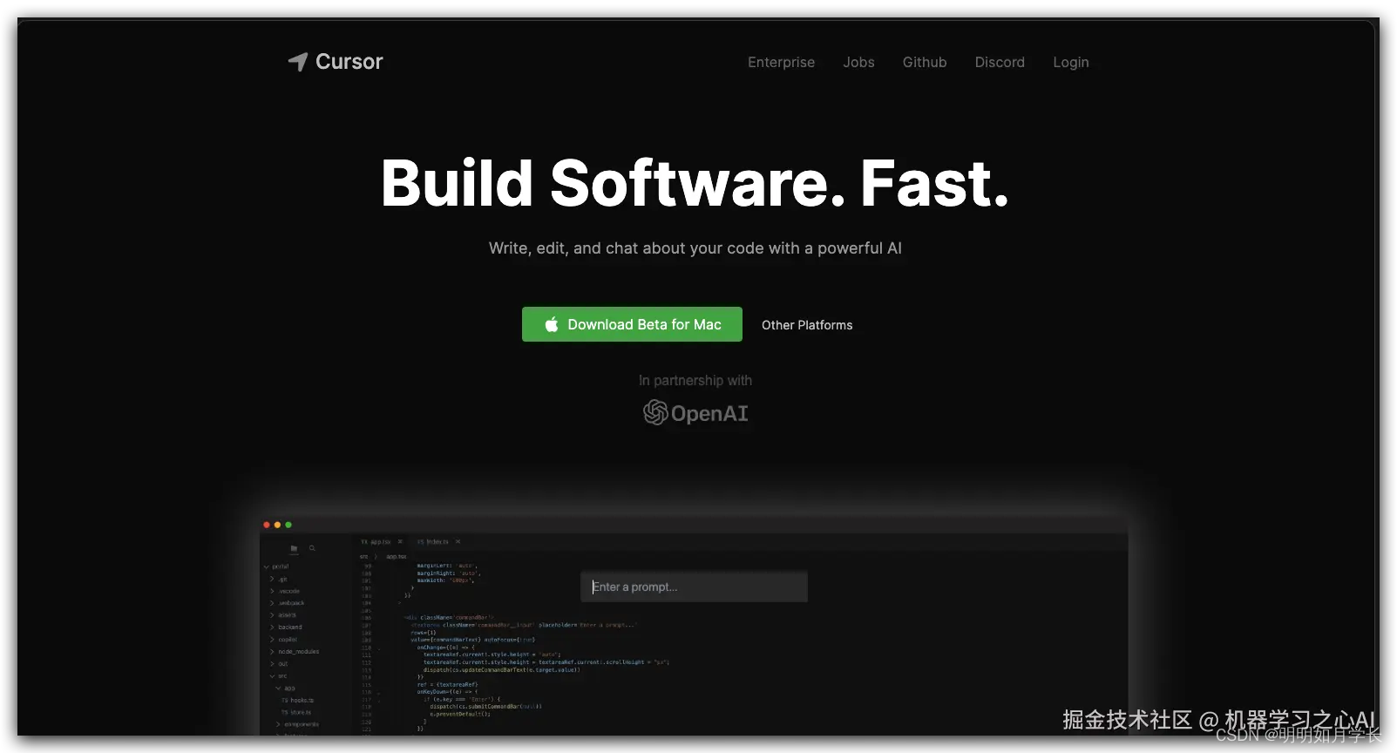1397x753 pixels.
Task: Focus the "Enter a prompt..." field
Action: (x=694, y=587)
